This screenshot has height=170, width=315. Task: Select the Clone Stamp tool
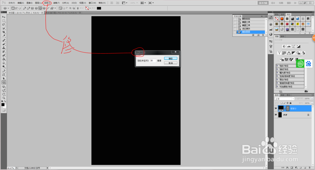point(4,48)
